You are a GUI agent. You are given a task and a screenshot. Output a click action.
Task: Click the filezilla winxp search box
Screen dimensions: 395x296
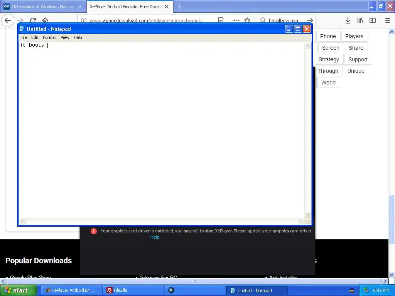click(x=286, y=20)
